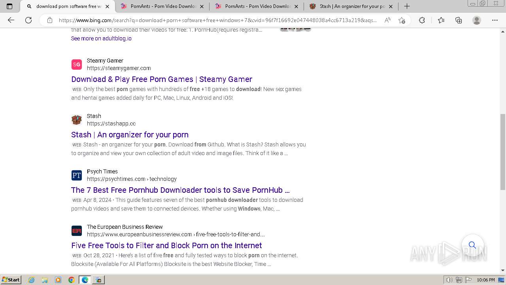Open 'See more on adultblog.io' link
Screen dimensions: 506x285
[x=101, y=38]
